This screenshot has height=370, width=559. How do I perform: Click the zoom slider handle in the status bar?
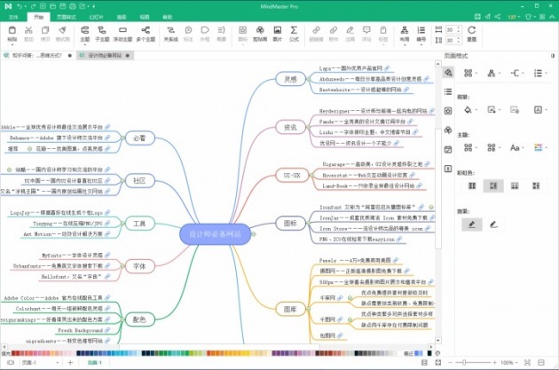tap(464, 363)
